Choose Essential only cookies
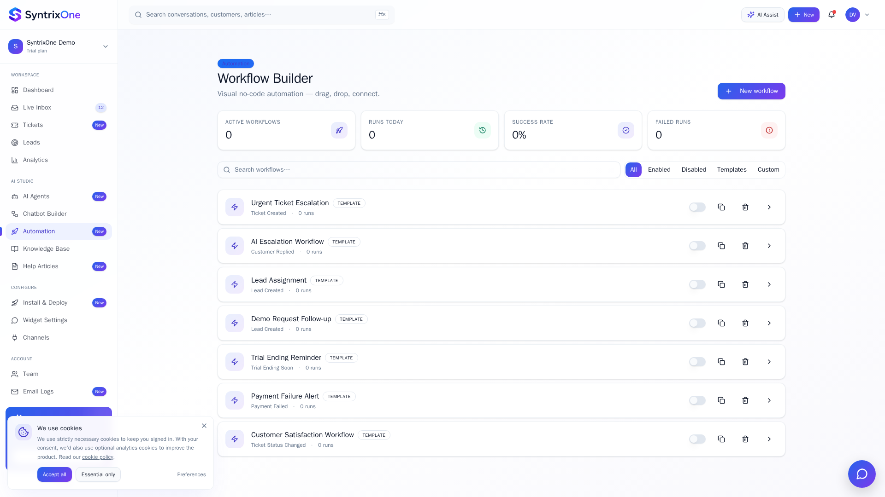Viewport: 885px width, 497px height. click(98, 474)
